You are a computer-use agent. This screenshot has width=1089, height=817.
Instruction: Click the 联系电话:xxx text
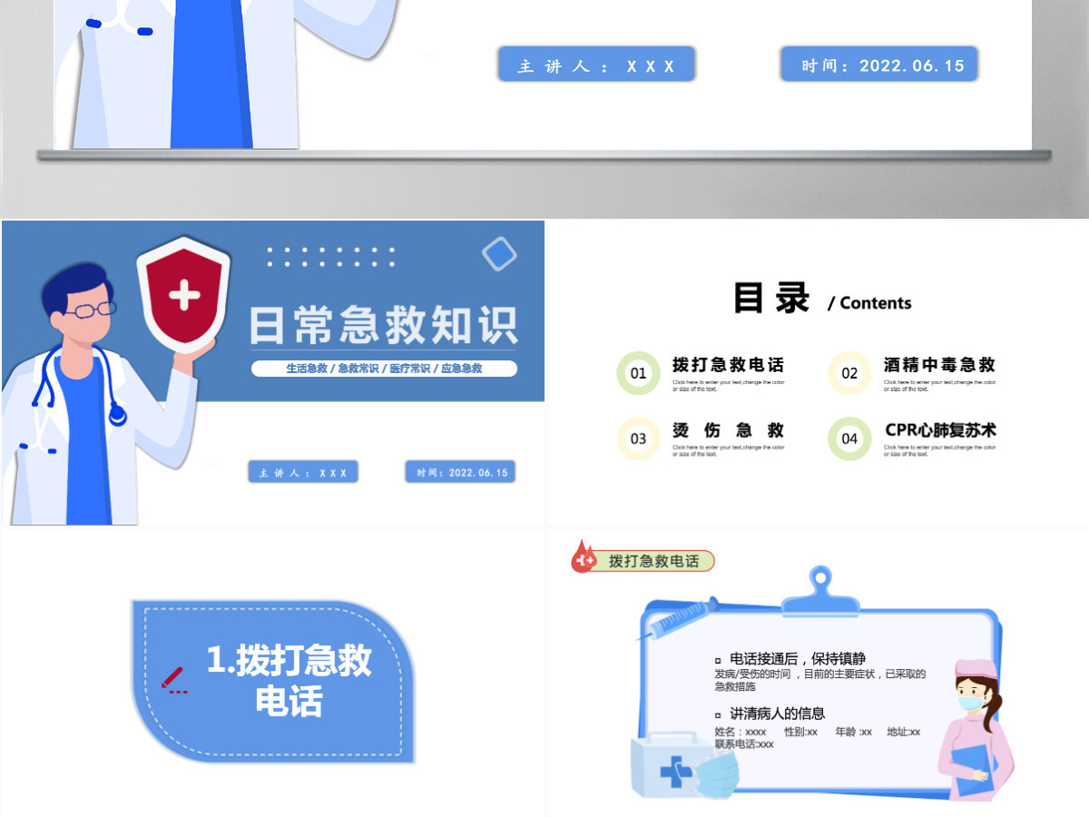744,743
